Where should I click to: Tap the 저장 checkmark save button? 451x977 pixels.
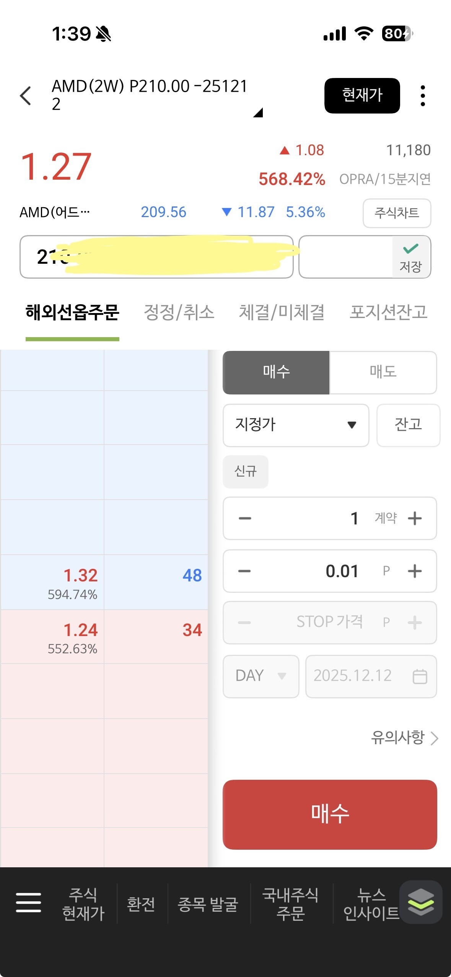pos(411,257)
